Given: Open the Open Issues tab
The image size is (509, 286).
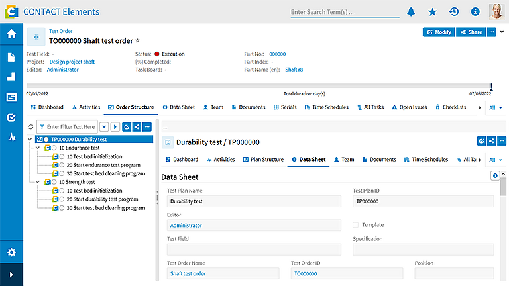Looking at the screenshot, I should [409, 107].
